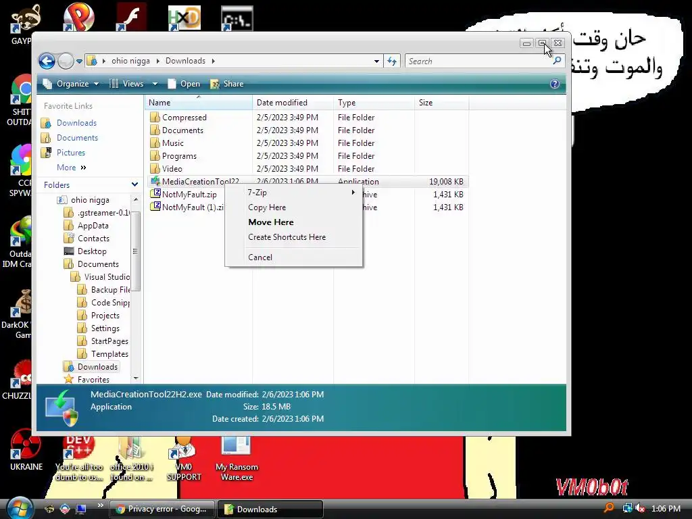Open VM0 SUPPORT desktop shortcut
The width and height of the screenshot is (692, 519).
(x=184, y=459)
